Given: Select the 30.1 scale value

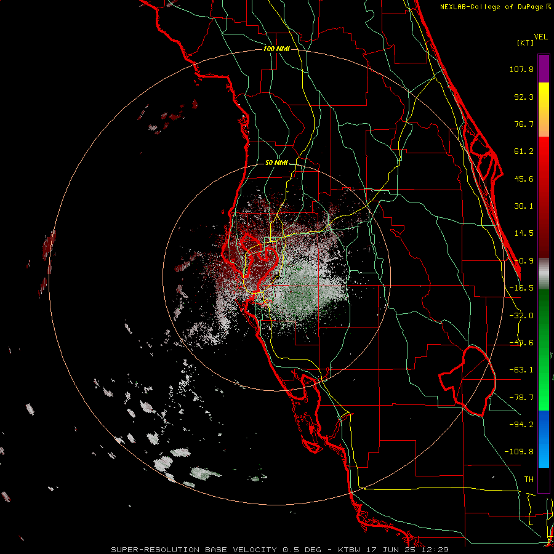Looking at the screenshot, I should 524,206.
